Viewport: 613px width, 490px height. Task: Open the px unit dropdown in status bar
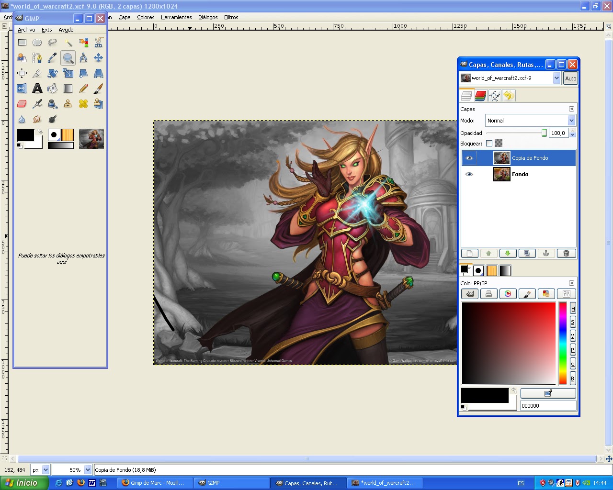40,470
